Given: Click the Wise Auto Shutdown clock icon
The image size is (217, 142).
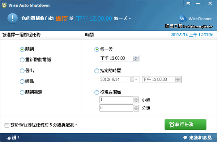Looking at the screenshot, I should tap(4, 5).
